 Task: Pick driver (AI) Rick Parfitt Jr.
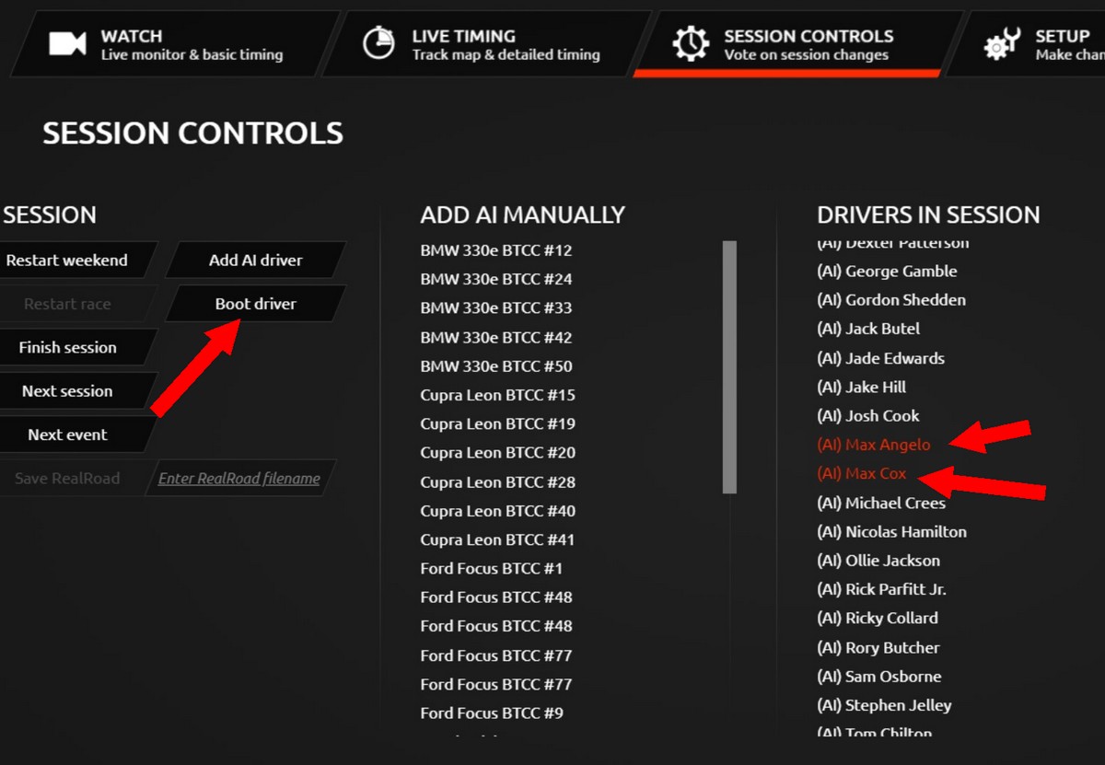click(x=881, y=589)
